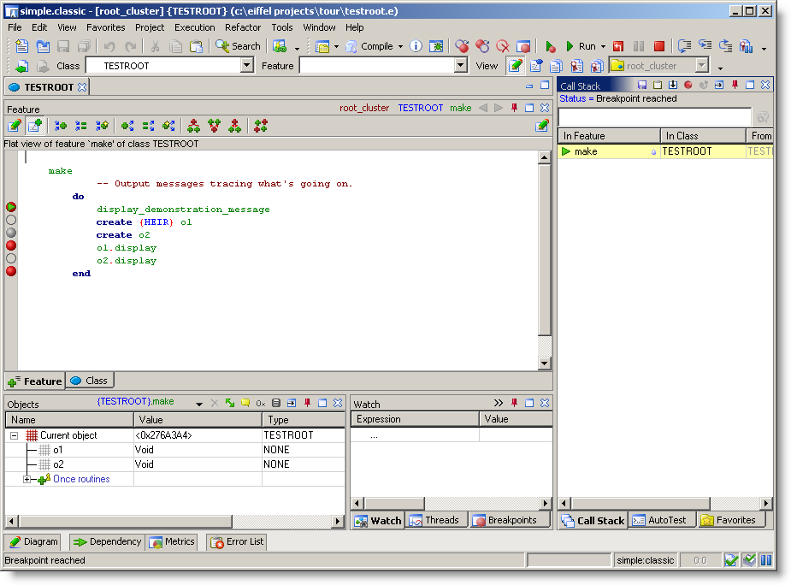Toggle the breakpoint on the end line
The height and width of the screenshot is (585, 791).
pyautogui.click(x=11, y=271)
